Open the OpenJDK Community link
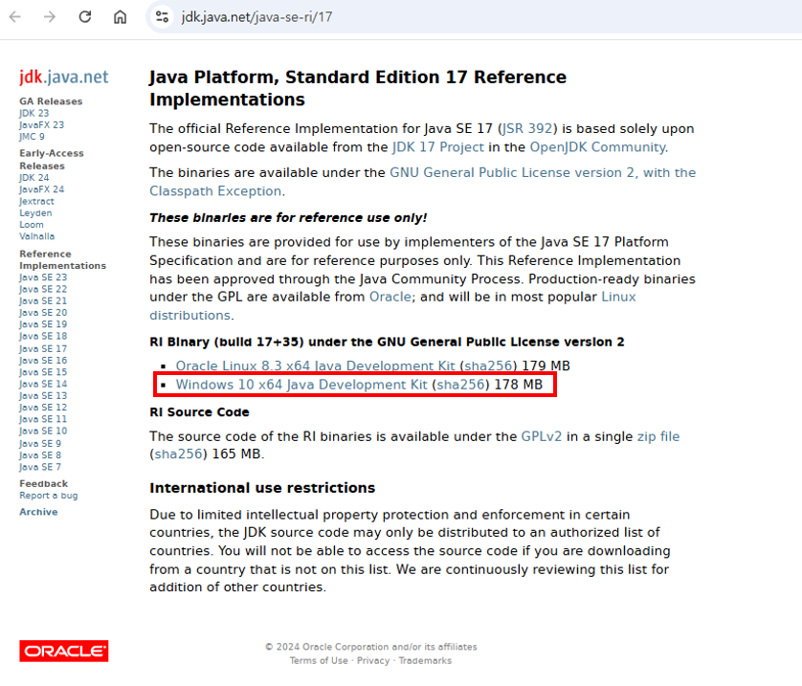Screen dimensions: 802x686 tap(597, 147)
